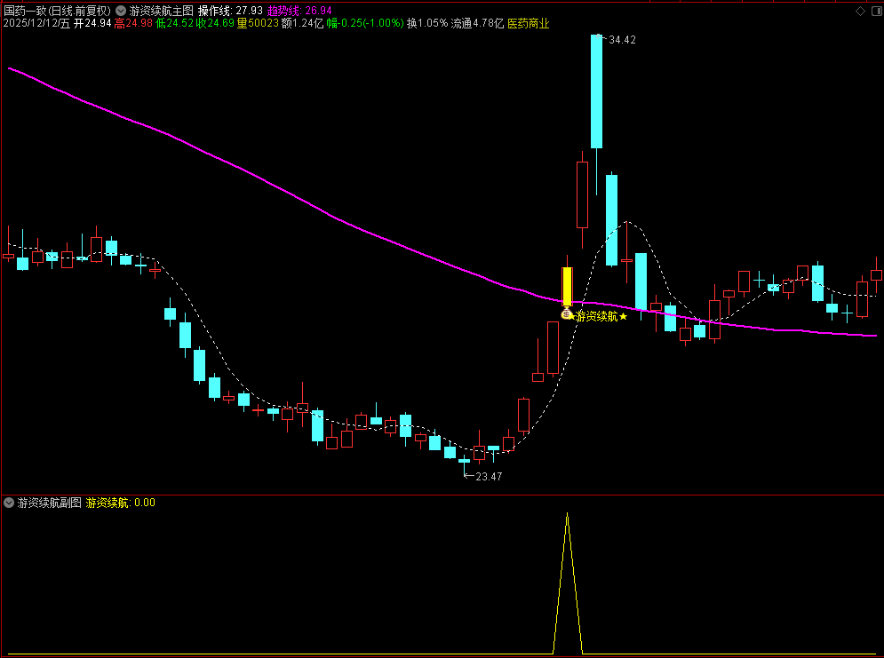Select the tall cyan candle at 34.42
This screenshot has height=658, width=884.
click(596, 91)
